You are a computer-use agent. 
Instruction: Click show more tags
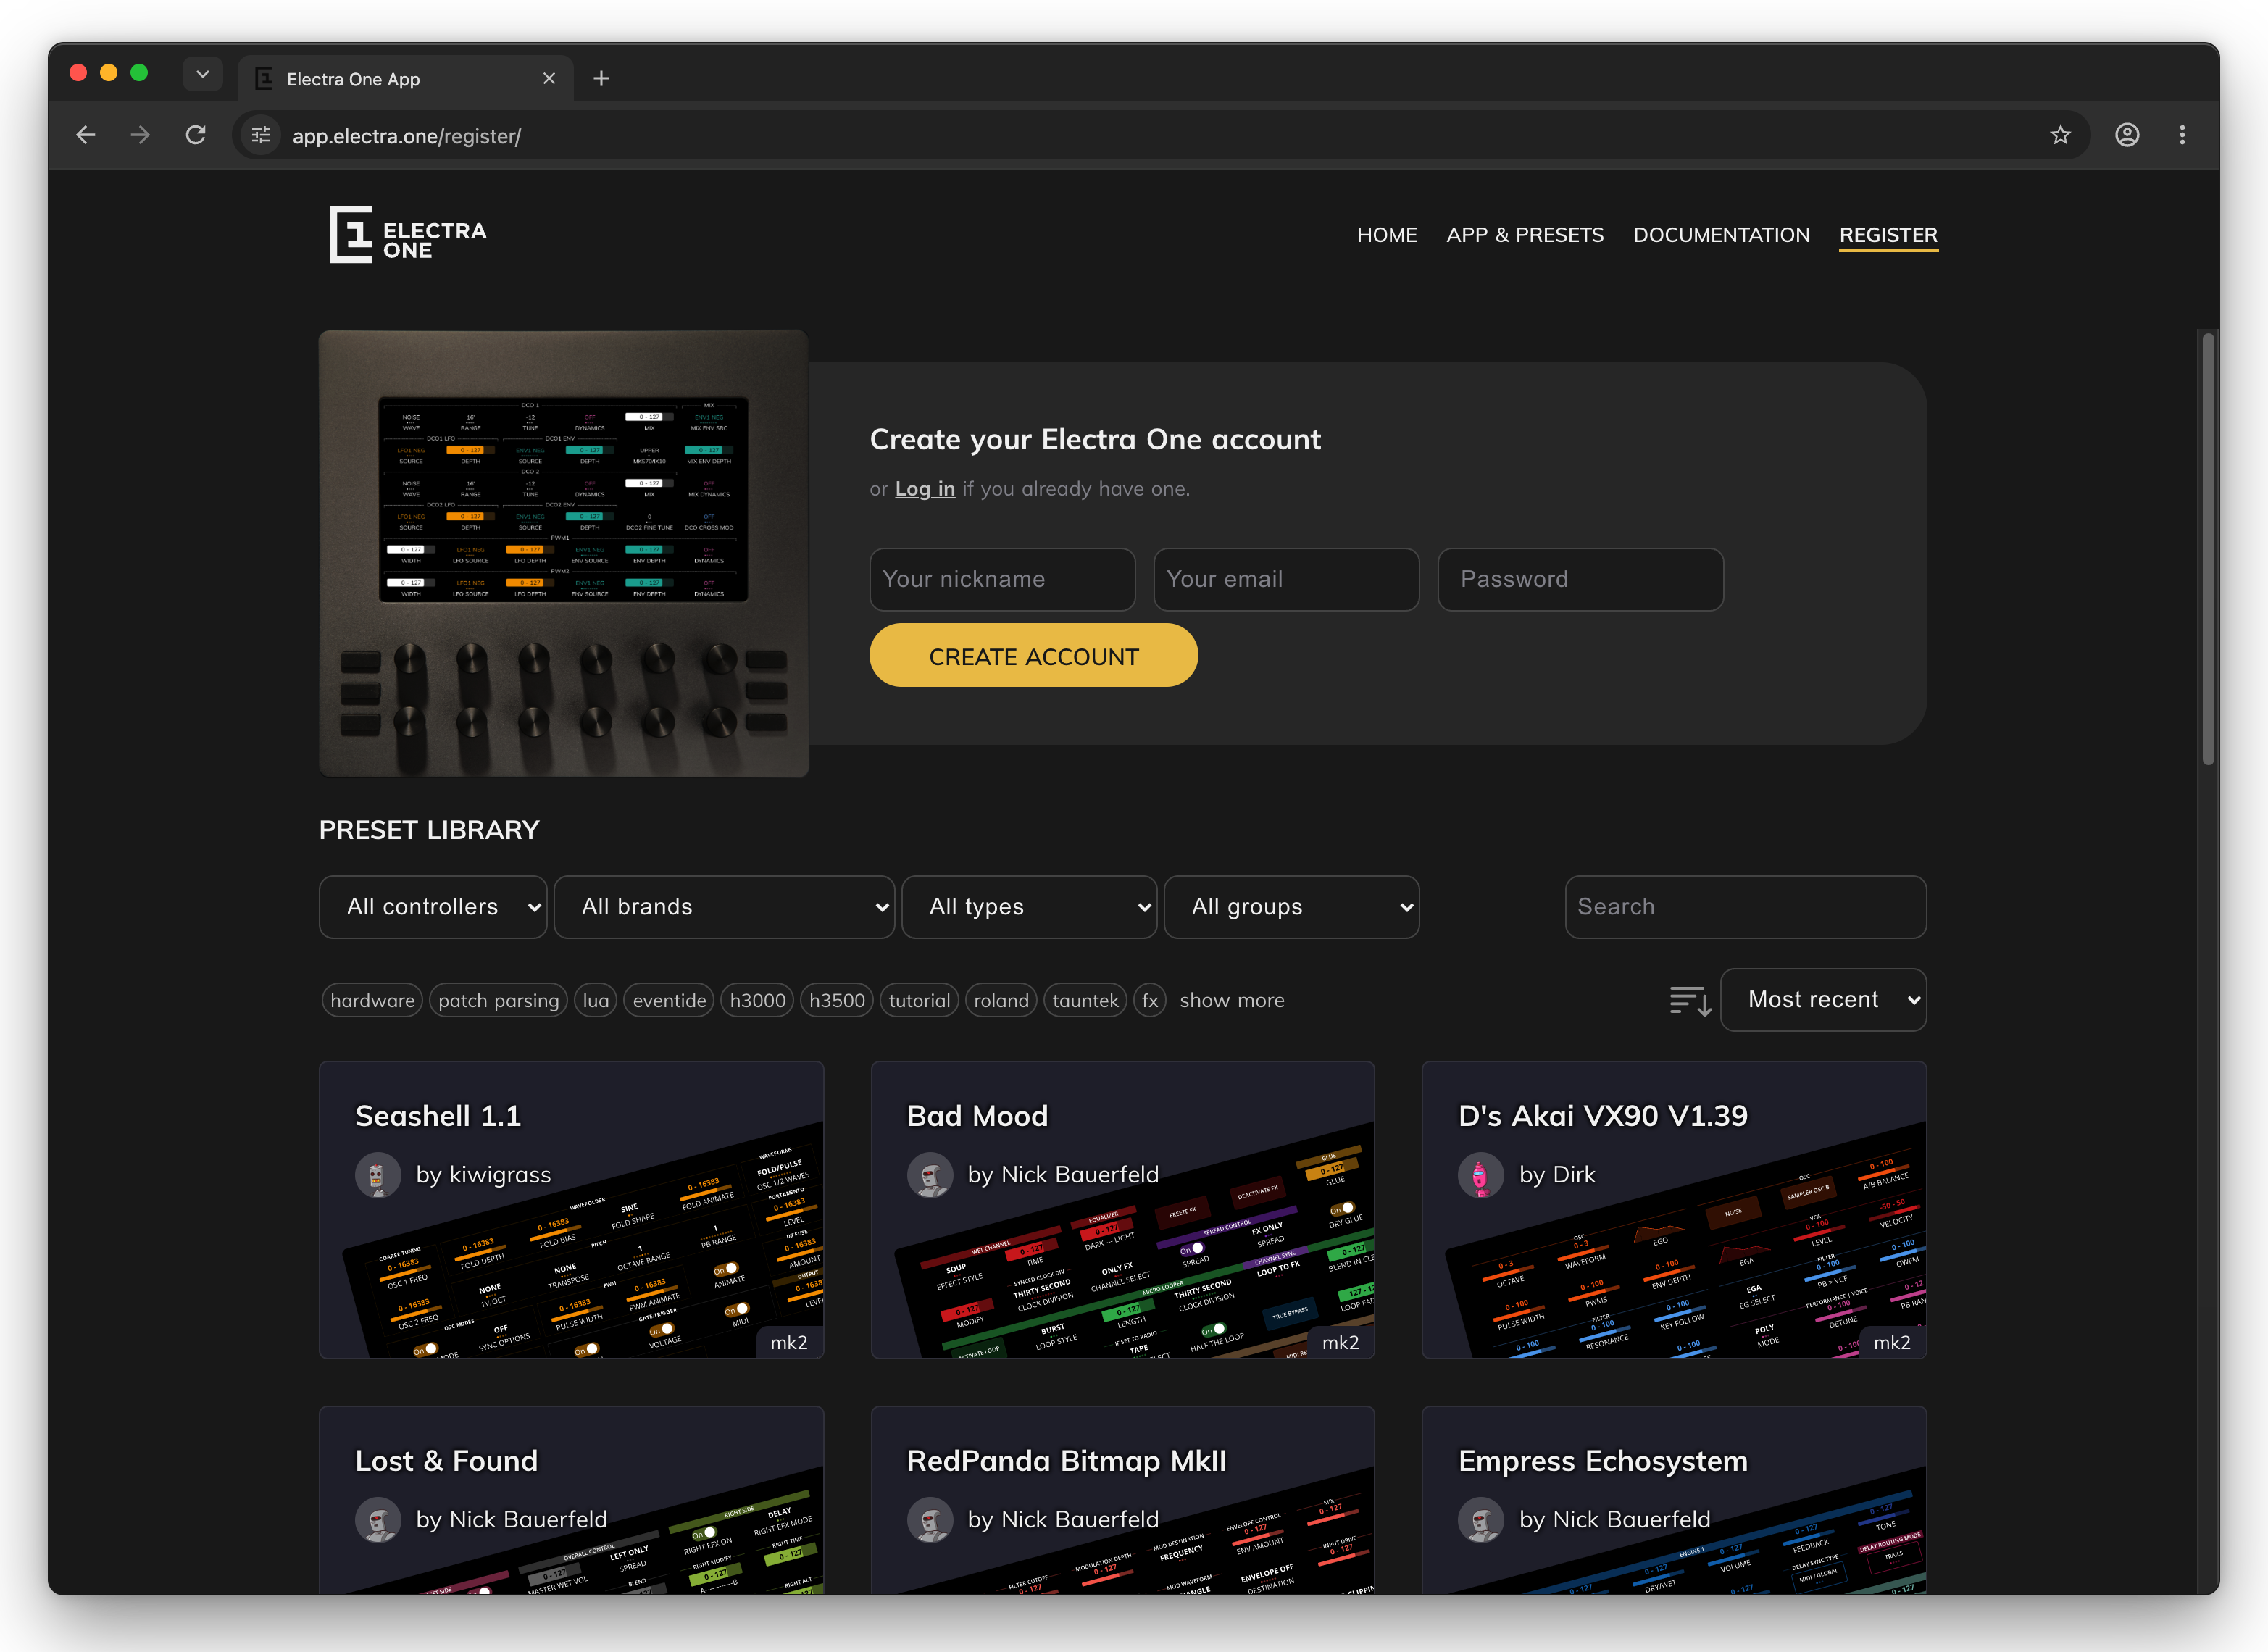click(1231, 1000)
